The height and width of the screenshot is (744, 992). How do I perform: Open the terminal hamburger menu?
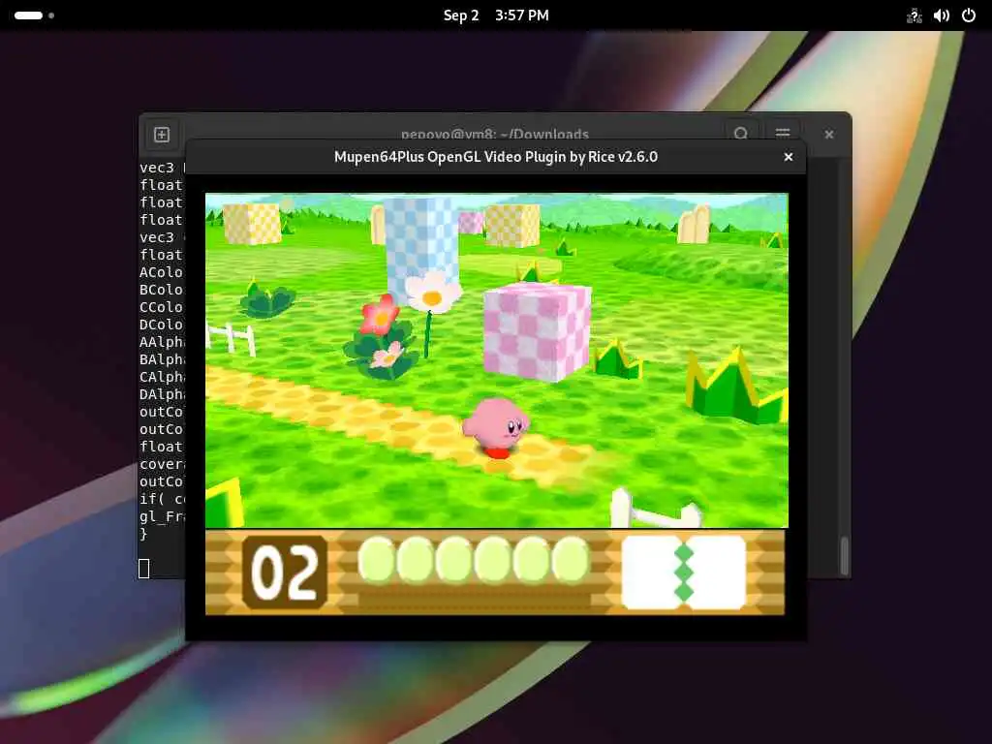click(x=783, y=134)
